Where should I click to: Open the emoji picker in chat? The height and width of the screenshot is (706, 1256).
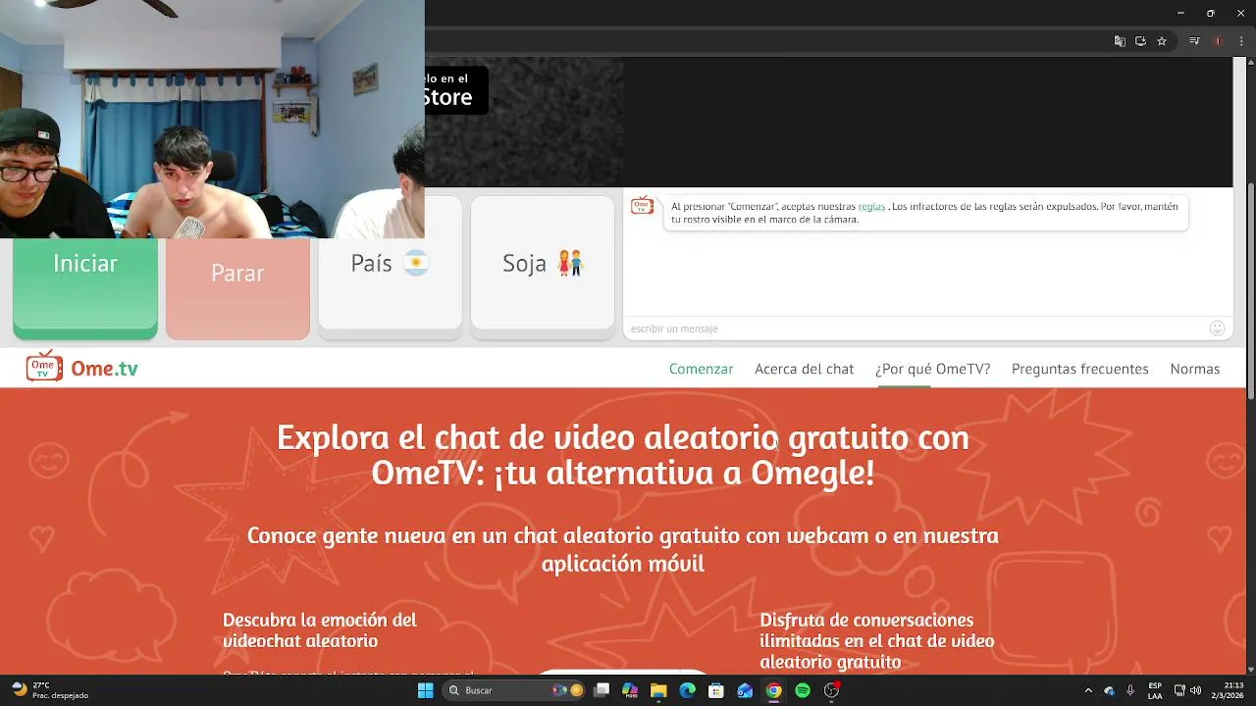click(x=1217, y=328)
